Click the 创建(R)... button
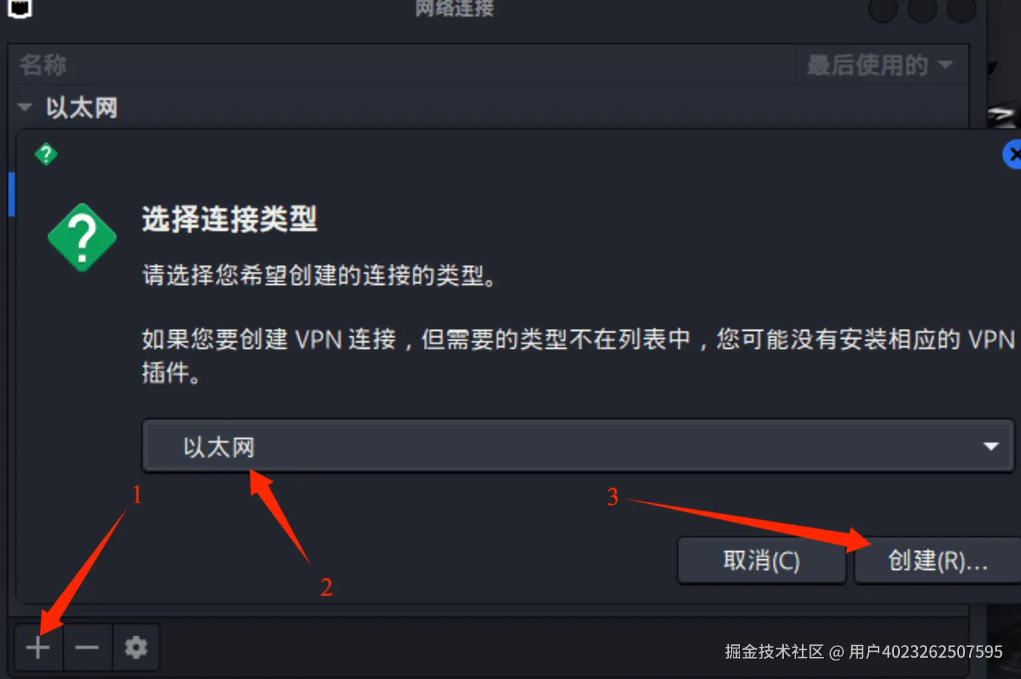 [938, 561]
